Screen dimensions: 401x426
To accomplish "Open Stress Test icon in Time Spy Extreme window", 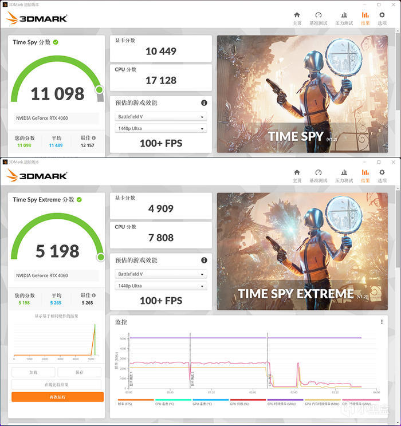I will point(344,176).
